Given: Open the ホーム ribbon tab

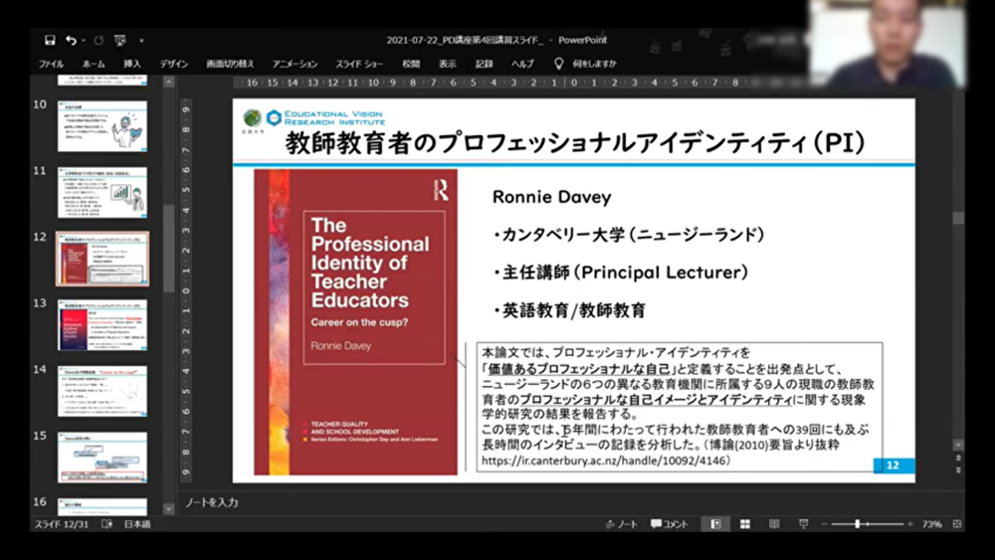Looking at the screenshot, I should 94,64.
